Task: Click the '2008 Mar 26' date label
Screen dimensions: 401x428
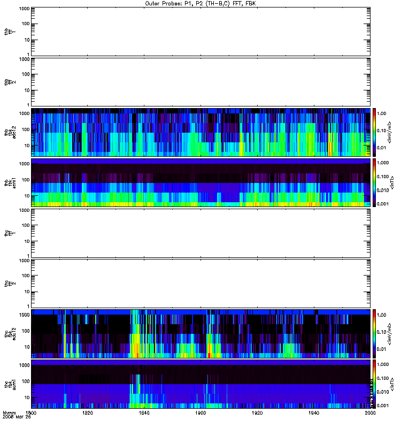Action: (17, 417)
